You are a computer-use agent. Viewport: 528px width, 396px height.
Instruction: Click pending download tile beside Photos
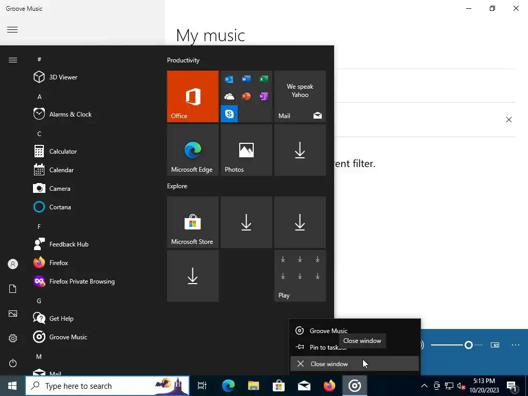coord(300,150)
